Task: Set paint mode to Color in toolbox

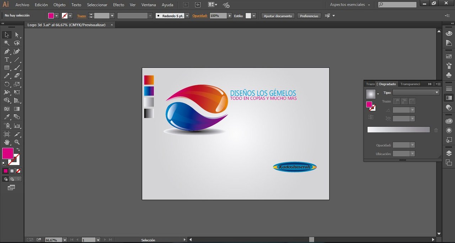Action: click(x=6, y=171)
